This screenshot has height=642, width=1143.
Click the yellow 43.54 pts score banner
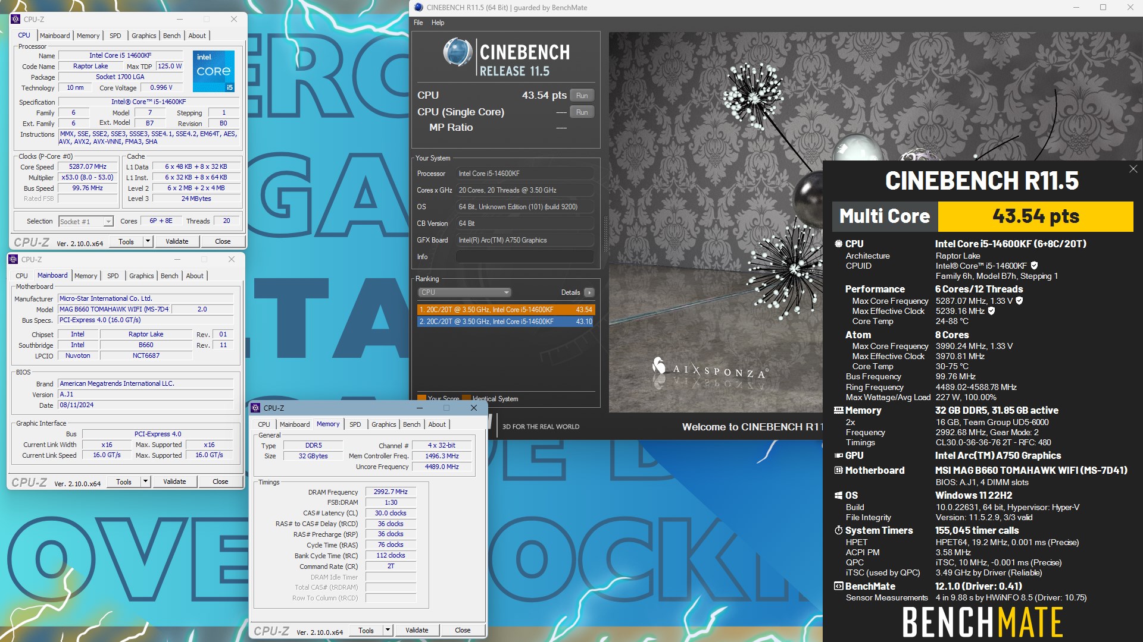(x=1035, y=216)
